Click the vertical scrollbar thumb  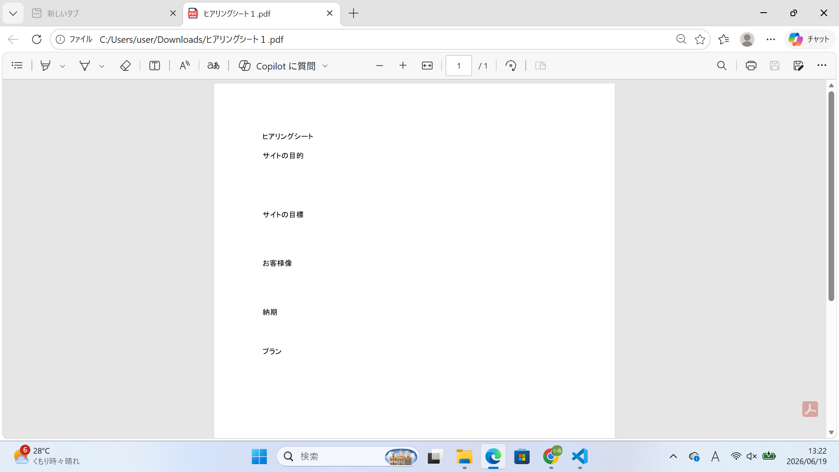click(x=831, y=196)
